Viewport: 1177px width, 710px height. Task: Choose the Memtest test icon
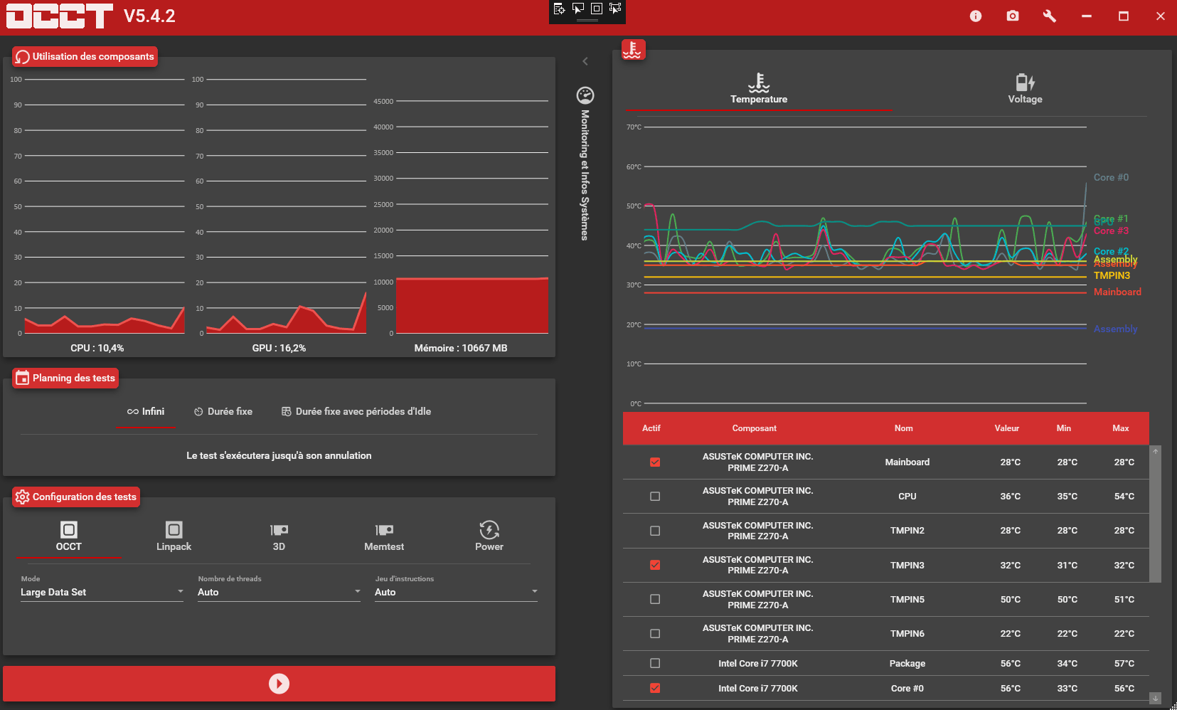384,530
